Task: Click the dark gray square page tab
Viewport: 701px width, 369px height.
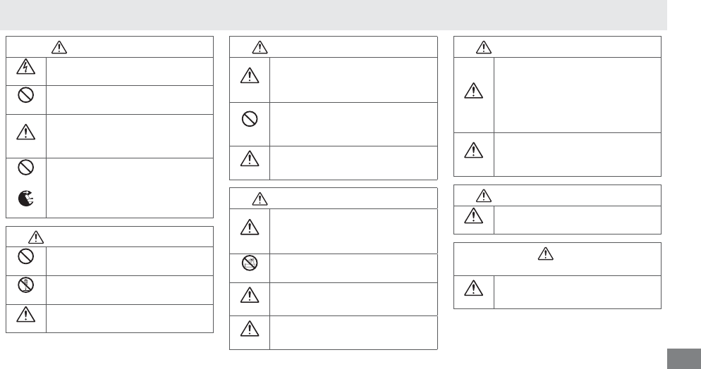Action: coord(683,356)
